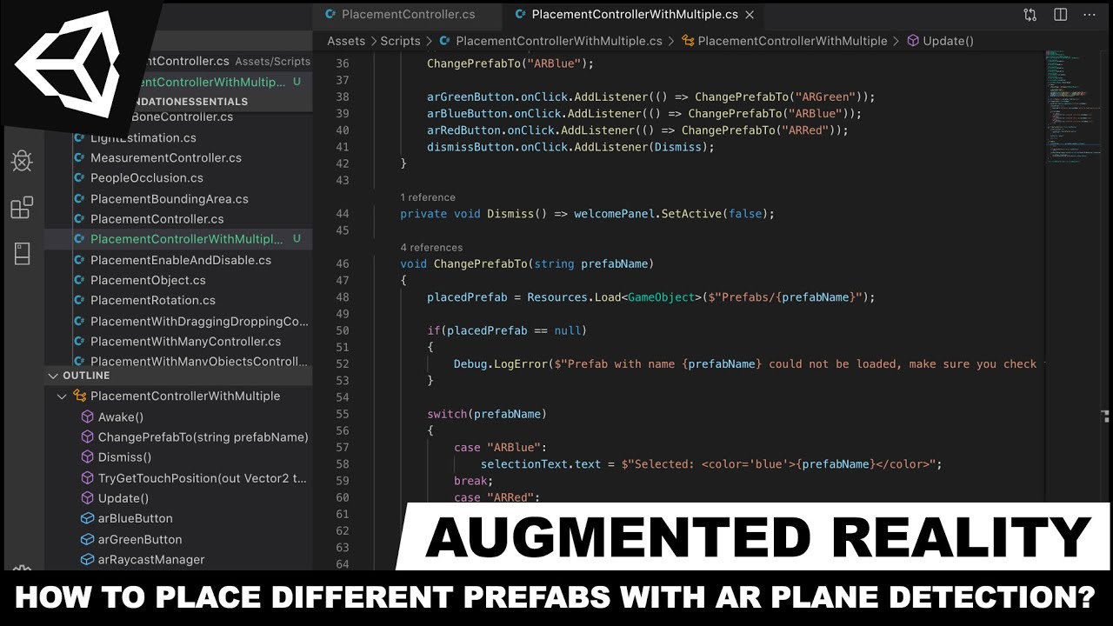1113x626 pixels.
Task: Click the class icon beside PlacementControllerWithMultiple in Outline
Action: (x=79, y=396)
